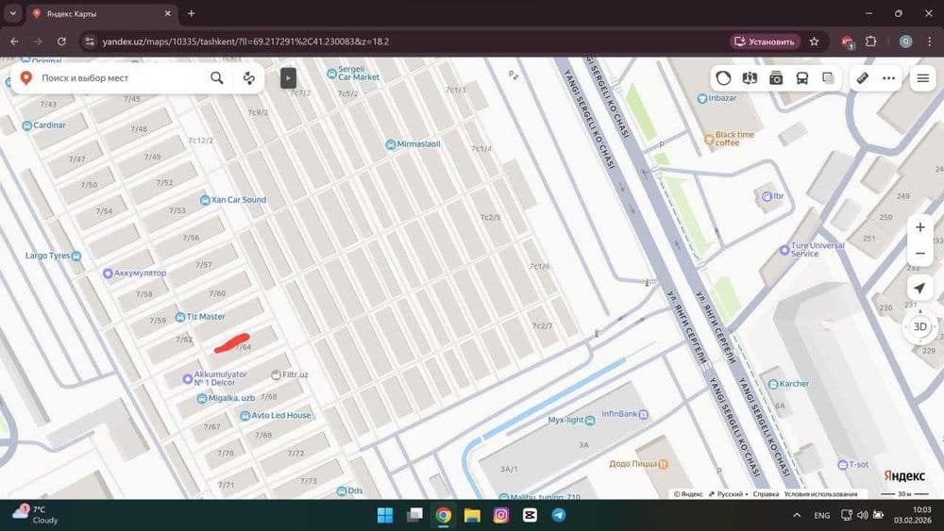Viewport: 944px width, 531px height.
Task: Open Chrome's three-dot menu
Action: tap(930, 41)
